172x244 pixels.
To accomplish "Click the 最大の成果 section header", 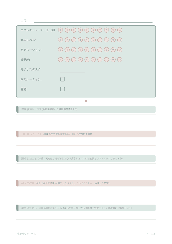I will pyautogui.click(x=86, y=183).
